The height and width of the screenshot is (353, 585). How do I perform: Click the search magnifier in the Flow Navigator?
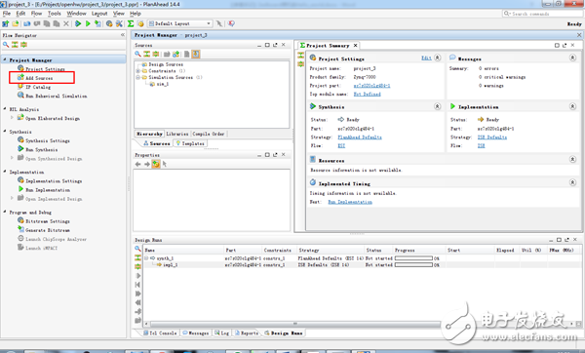pyautogui.click(x=6, y=45)
